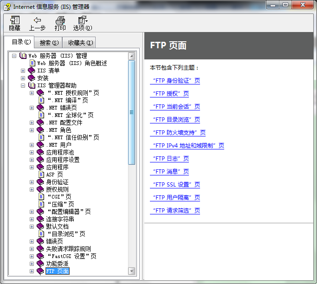
Task: Click the help icon in the window title bar
Action: [x=7, y=7]
